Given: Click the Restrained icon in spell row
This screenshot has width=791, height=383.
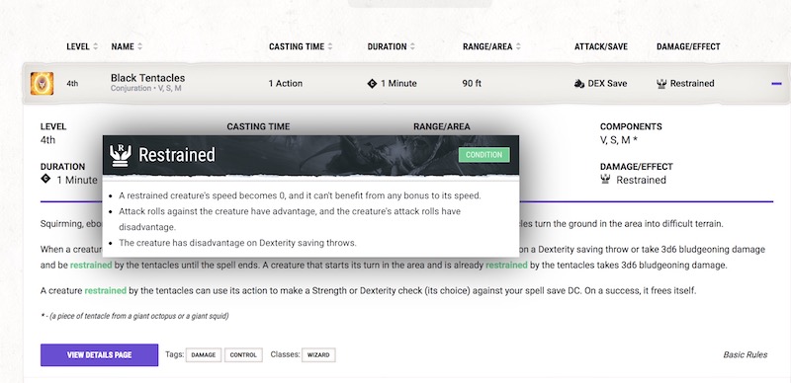Looking at the screenshot, I should point(661,84).
